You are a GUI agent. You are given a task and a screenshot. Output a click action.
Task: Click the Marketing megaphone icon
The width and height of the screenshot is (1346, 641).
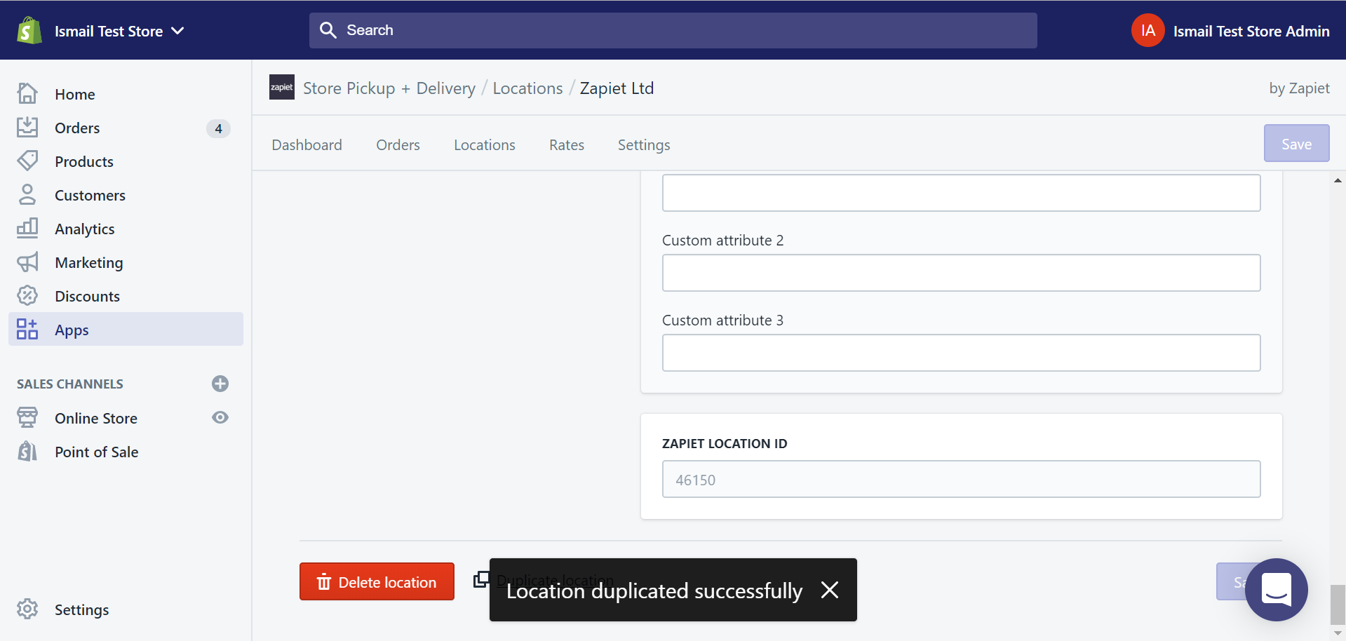coord(27,262)
